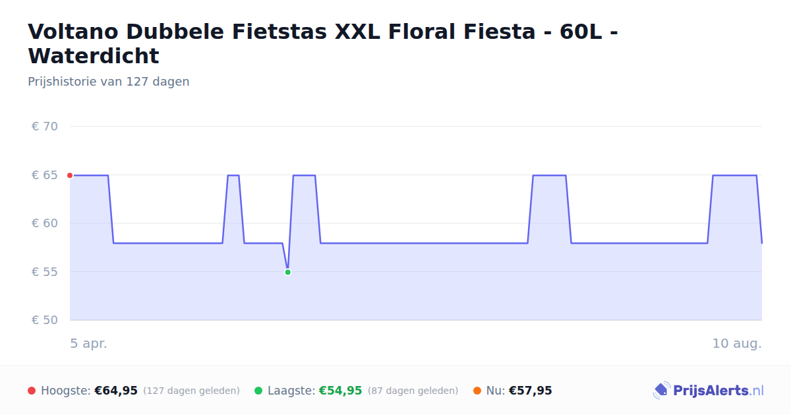Click the €54,95 lowest price value
This screenshot has height=415, width=791.
click(x=341, y=391)
